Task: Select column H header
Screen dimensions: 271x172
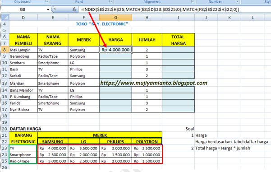Action: 147,18
